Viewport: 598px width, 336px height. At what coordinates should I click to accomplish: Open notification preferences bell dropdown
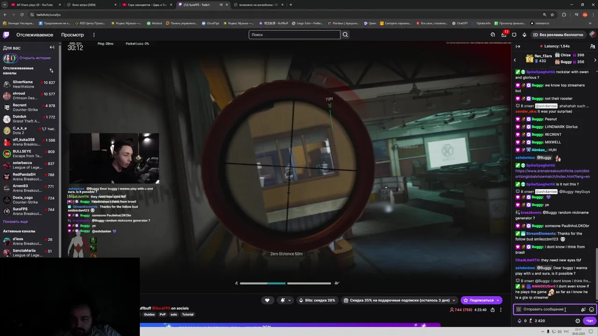point(285,300)
